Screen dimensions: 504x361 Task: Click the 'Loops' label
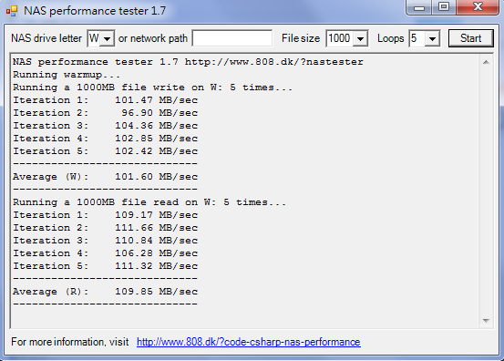[391, 38]
